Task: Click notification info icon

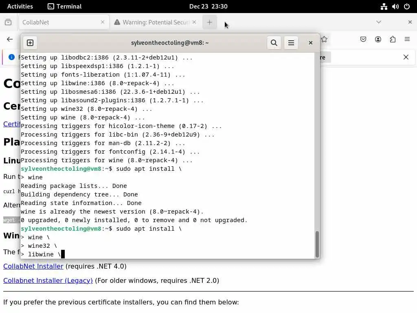Action: [x=11, y=57]
